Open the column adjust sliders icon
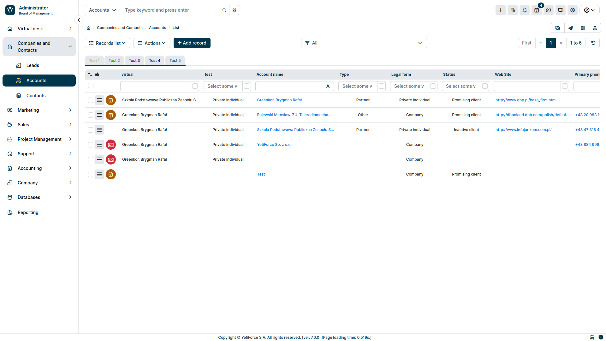 coord(97,75)
